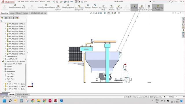
Task: Switch to SOLIDWORKS Add-Ins tab
Action: [38, 13]
